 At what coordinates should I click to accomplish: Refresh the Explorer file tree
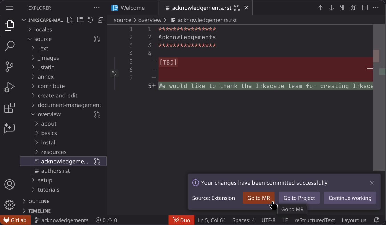click(90, 20)
